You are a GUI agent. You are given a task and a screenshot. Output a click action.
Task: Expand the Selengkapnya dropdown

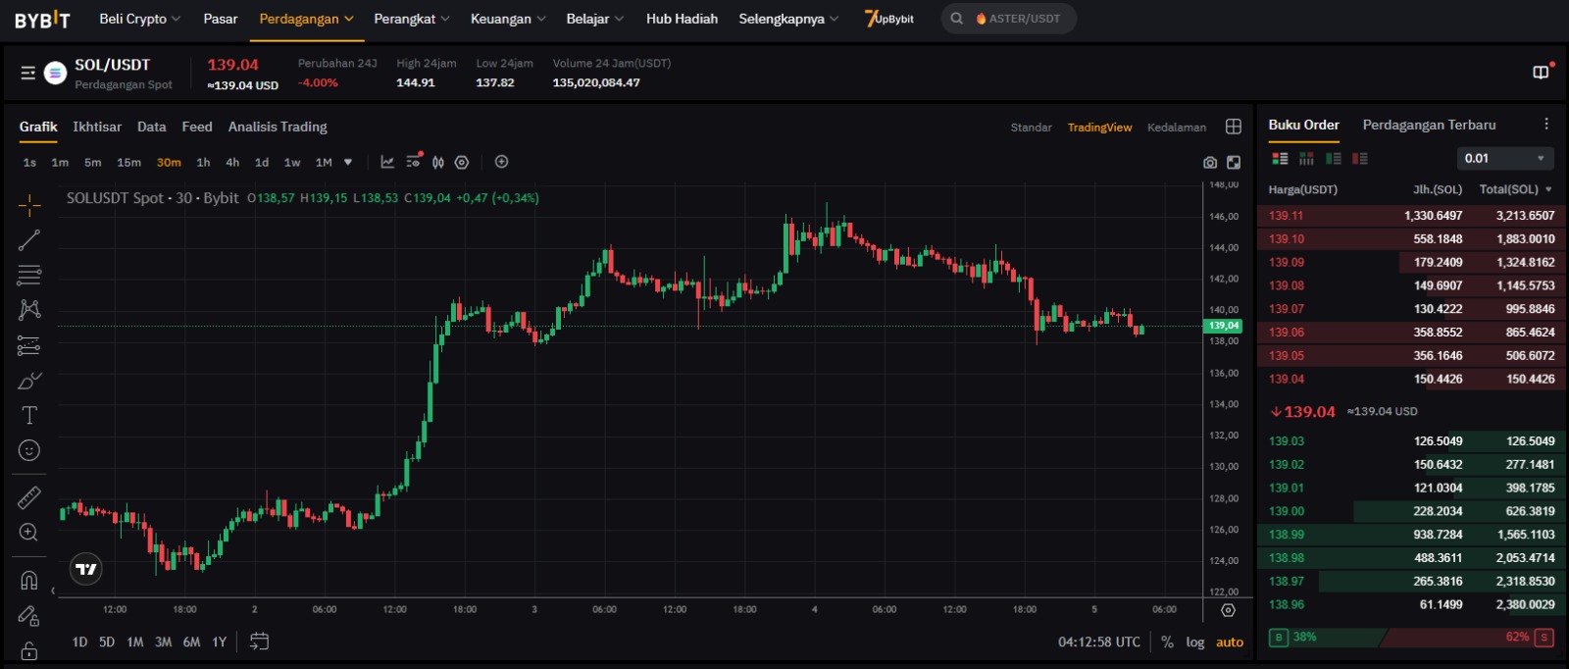[x=788, y=19]
